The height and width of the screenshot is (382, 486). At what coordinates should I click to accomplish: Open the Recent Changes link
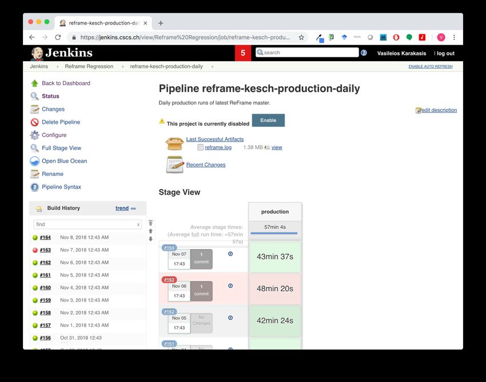[206, 164]
